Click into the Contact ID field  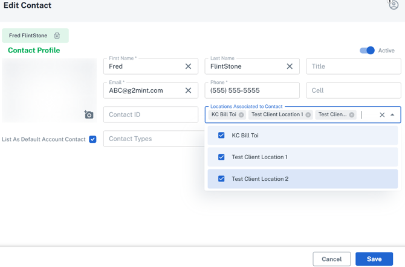click(151, 115)
